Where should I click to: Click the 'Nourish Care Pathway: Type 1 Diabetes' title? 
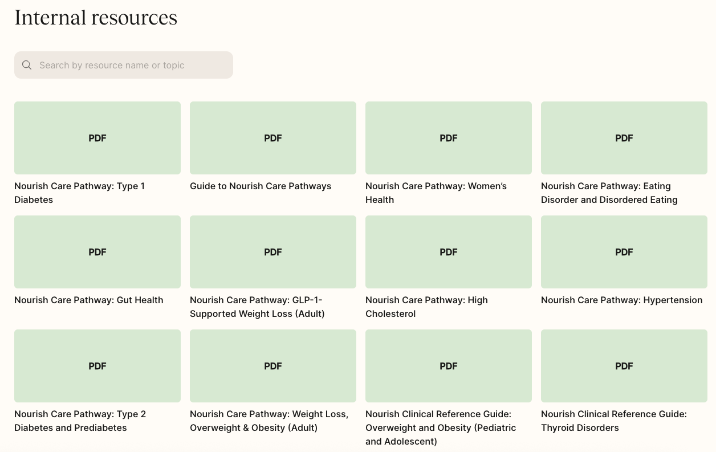click(79, 193)
